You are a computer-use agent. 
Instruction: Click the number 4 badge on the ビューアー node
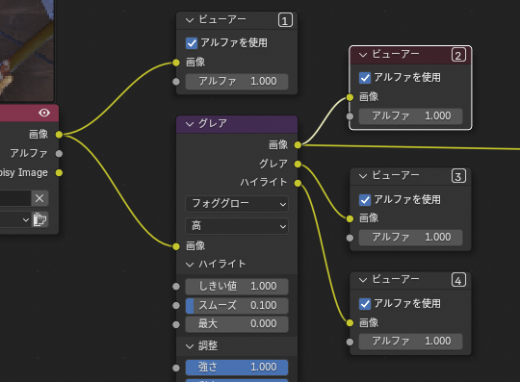(458, 280)
